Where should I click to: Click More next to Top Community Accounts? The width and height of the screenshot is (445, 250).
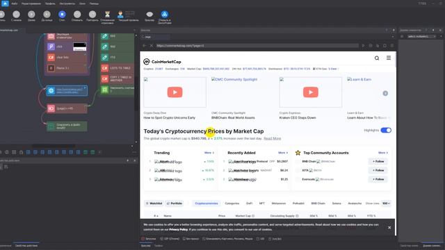(383, 153)
